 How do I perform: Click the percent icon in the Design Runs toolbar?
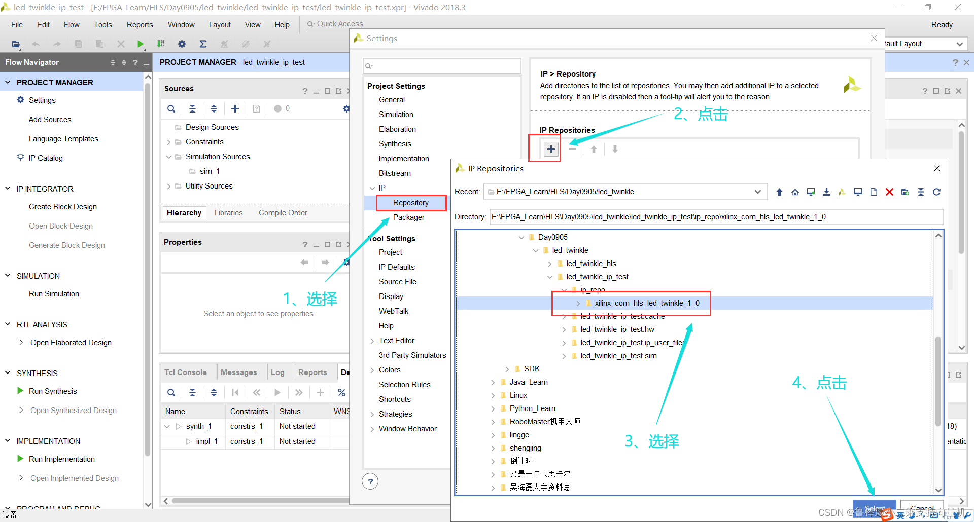(341, 392)
